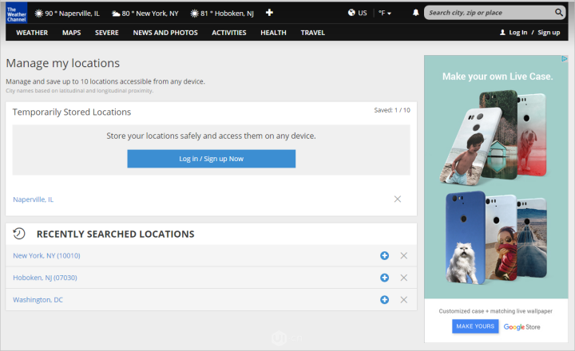Open the US region selector
575x351 pixels.
(357, 13)
